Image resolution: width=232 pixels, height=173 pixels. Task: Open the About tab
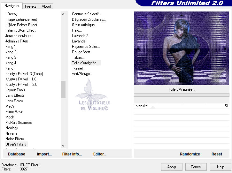click(x=46, y=6)
